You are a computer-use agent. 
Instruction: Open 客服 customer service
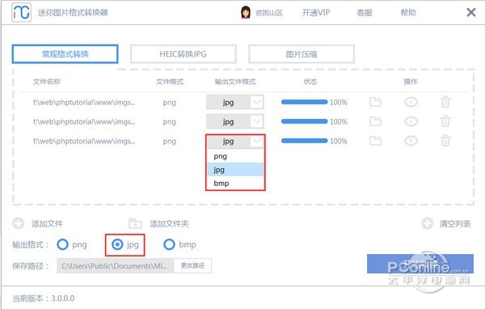[x=365, y=12]
